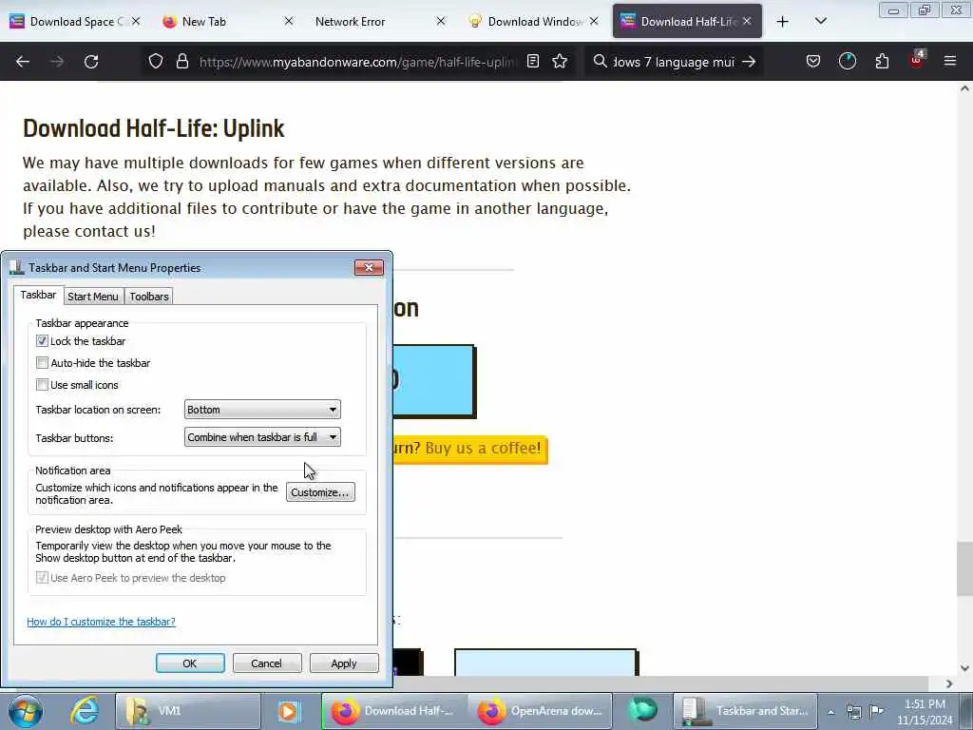Click the horizontal scroll right arrow

[949, 683]
